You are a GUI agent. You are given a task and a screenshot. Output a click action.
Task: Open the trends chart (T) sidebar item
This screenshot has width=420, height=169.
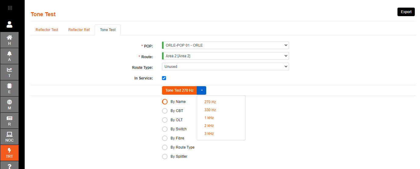[9, 72]
